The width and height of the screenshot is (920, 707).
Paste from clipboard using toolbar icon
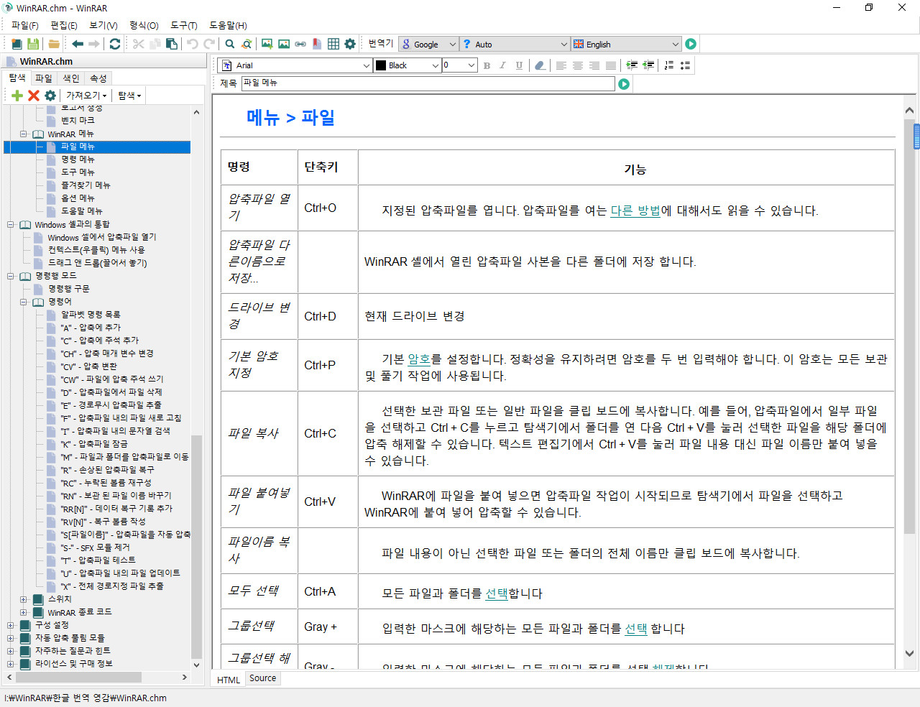[172, 44]
